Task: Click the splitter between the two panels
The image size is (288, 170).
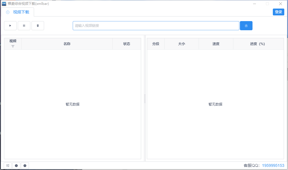Action: (x=145, y=100)
